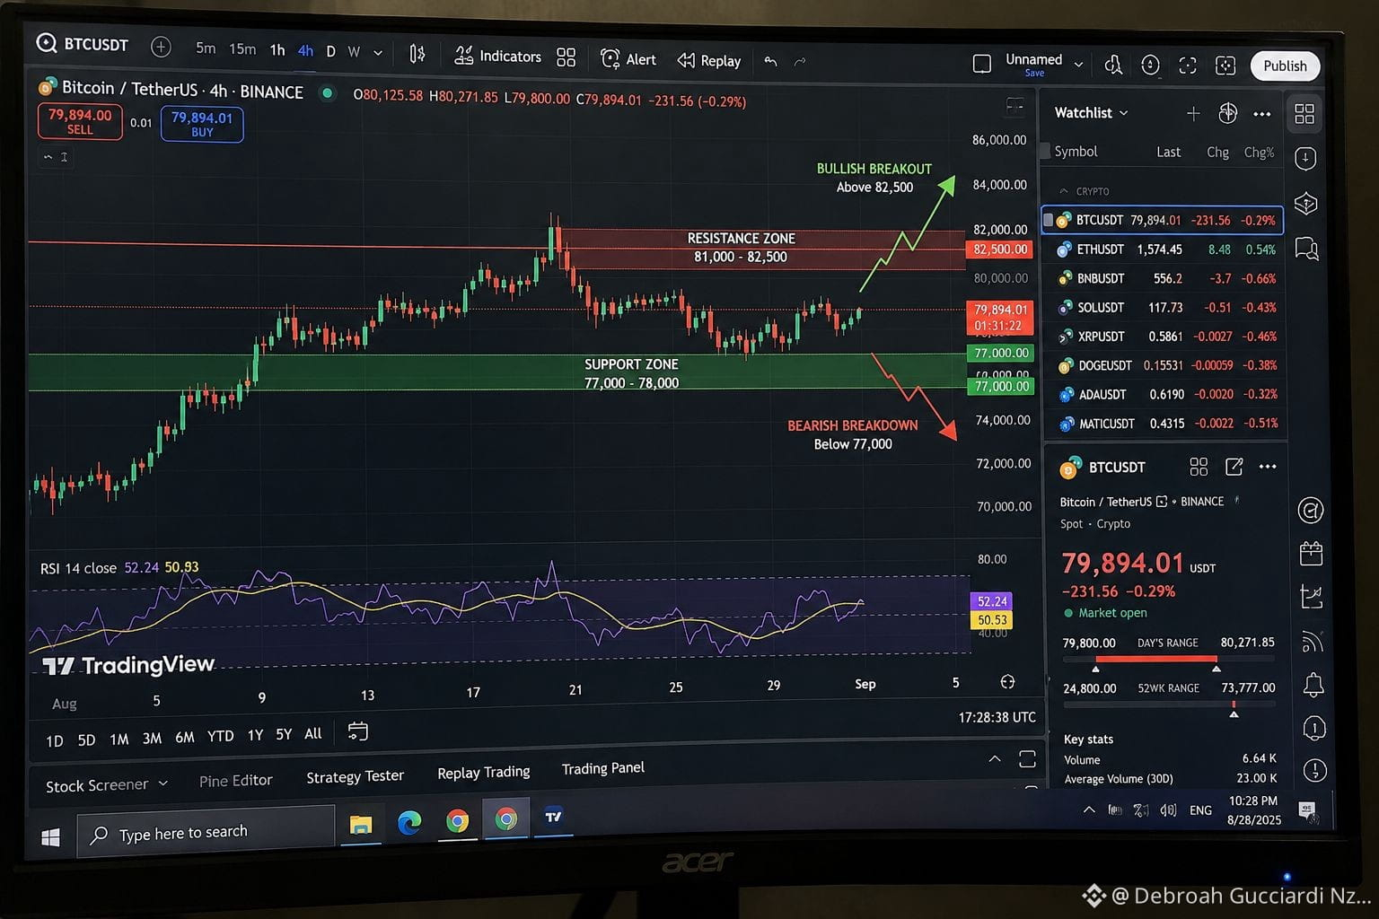Set the date range to YTD
This screenshot has width=1379, height=919.
tap(220, 736)
